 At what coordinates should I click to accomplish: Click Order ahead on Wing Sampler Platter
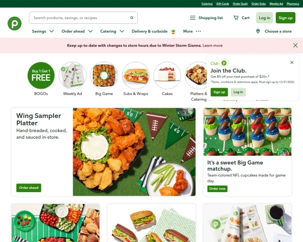point(29,188)
